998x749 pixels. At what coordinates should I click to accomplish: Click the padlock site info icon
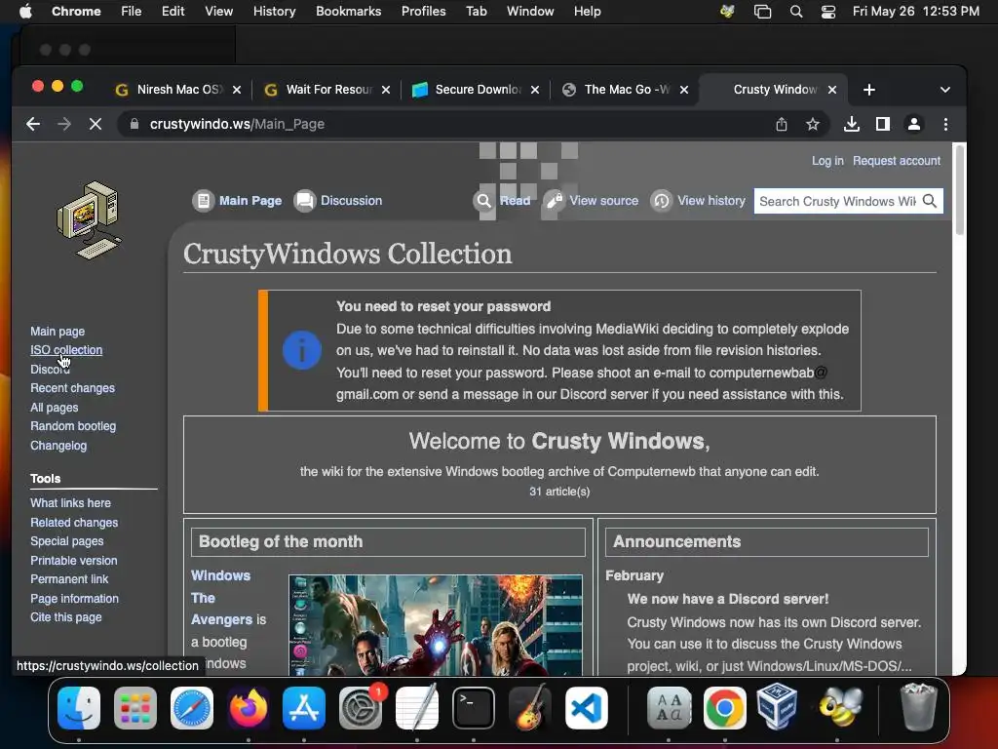tap(134, 124)
